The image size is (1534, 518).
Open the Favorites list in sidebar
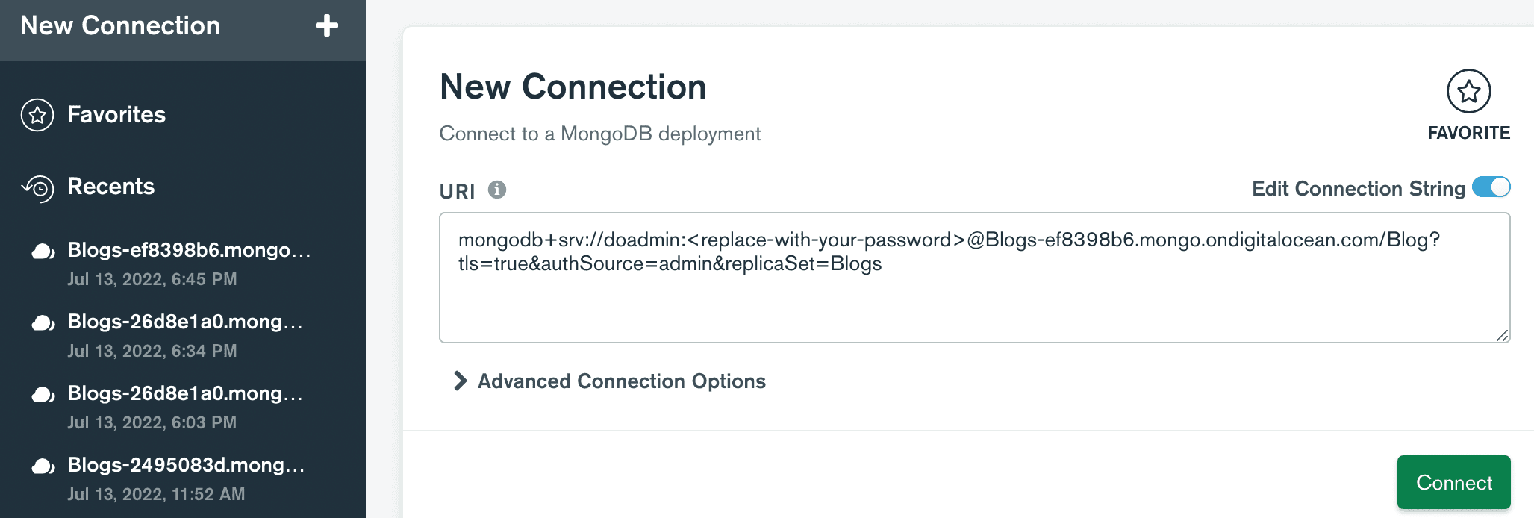point(116,114)
